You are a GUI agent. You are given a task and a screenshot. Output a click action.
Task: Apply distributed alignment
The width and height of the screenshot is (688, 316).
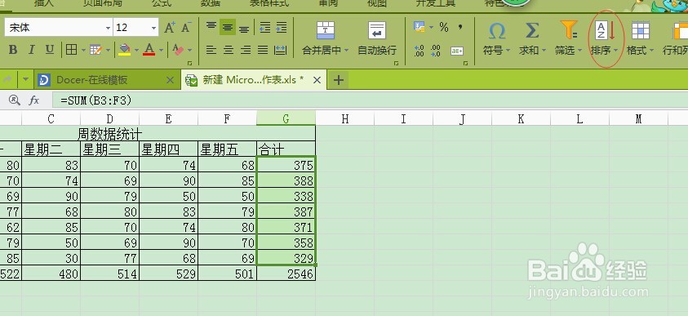coord(280,50)
